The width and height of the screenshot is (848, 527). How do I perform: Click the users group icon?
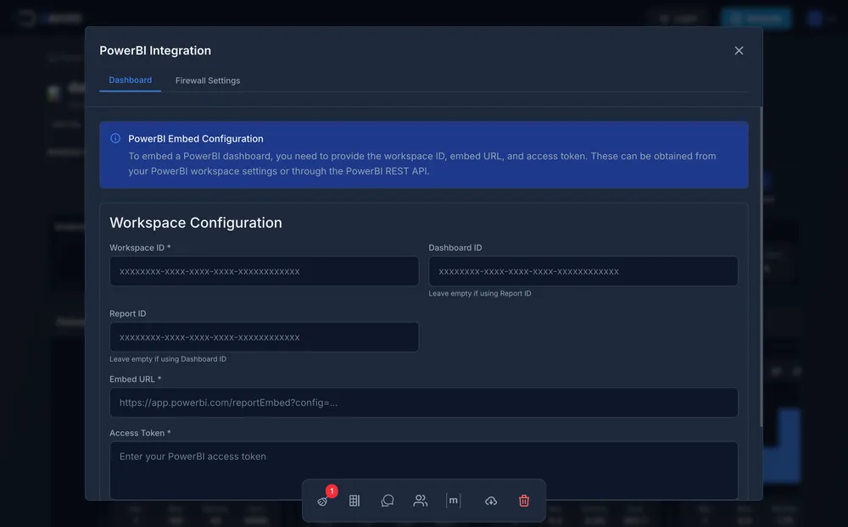(x=420, y=501)
